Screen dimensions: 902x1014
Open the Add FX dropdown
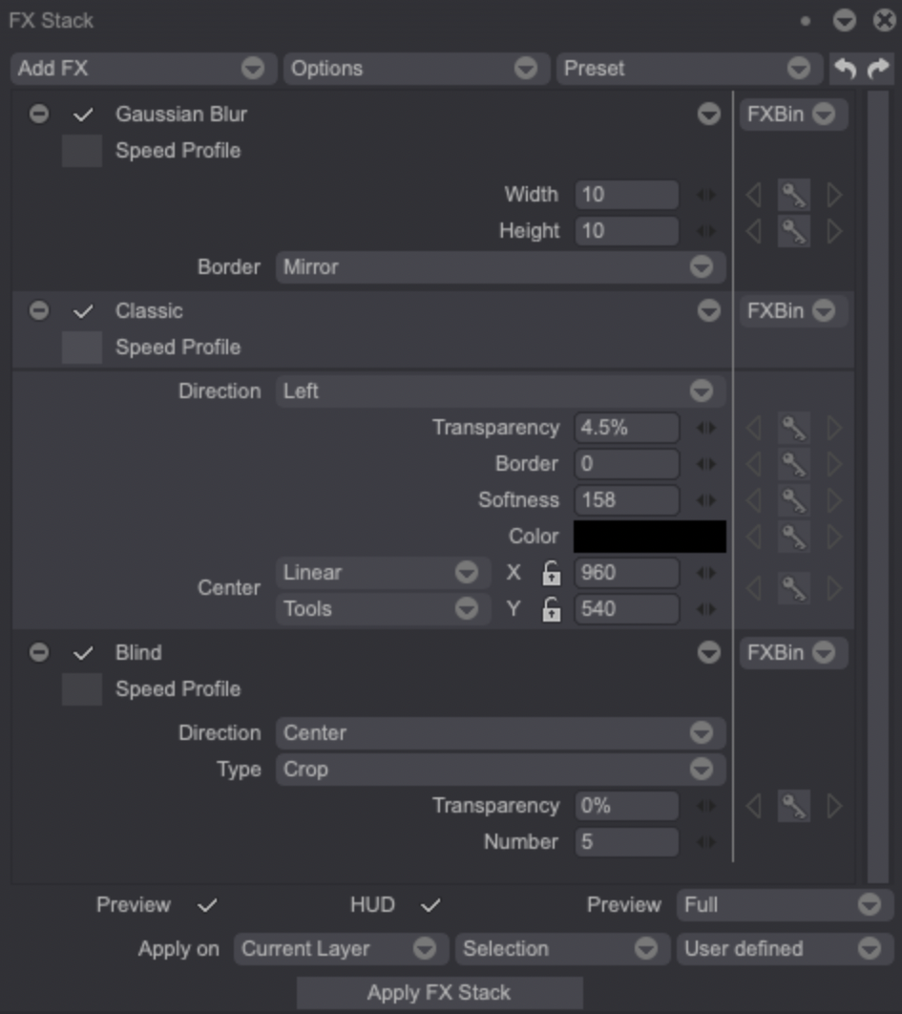pos(141,68)
